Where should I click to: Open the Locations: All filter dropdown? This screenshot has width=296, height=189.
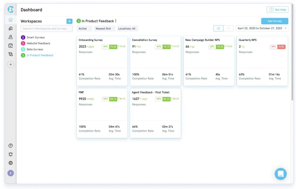click(127, 28)
